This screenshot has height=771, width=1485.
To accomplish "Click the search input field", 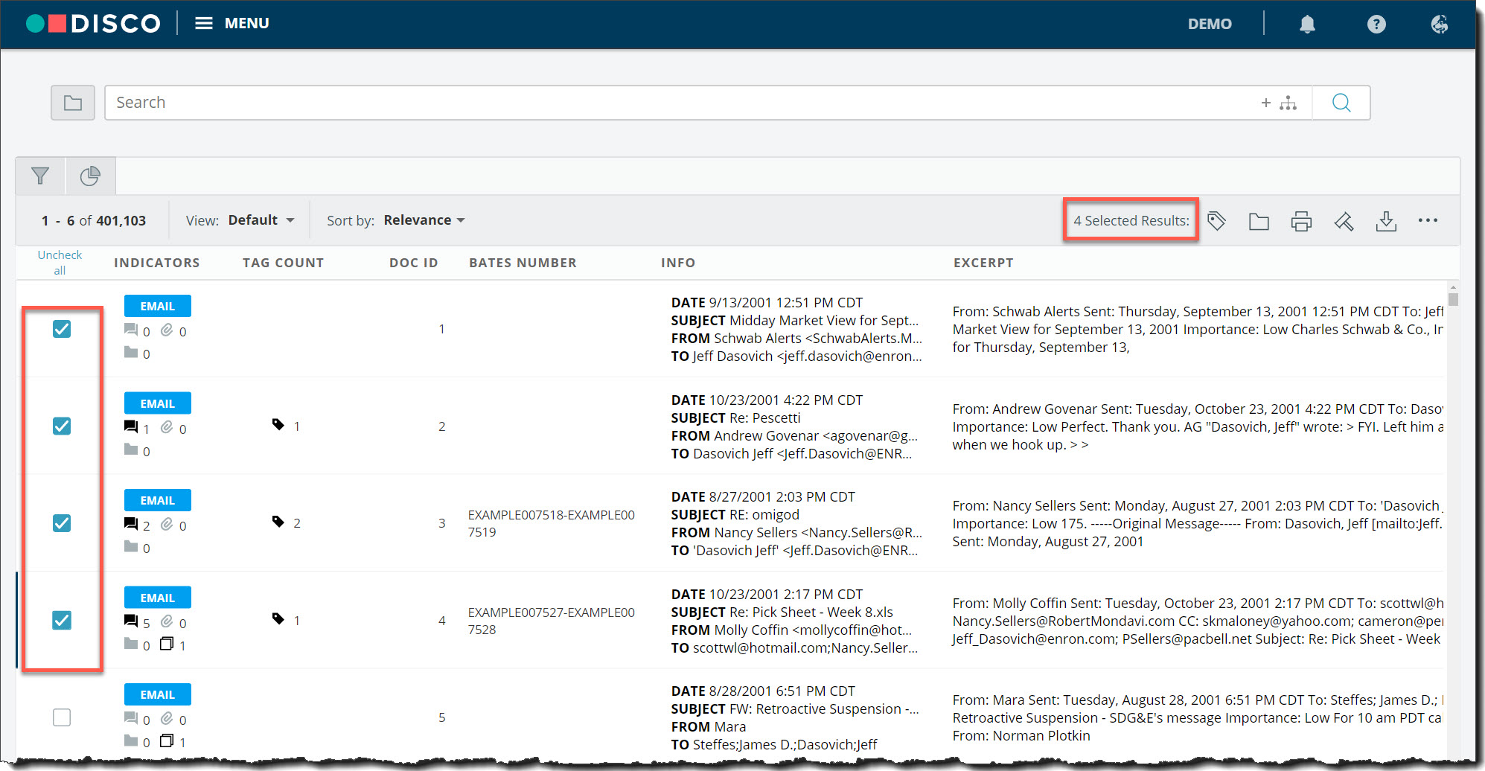I will coord(681,103).
